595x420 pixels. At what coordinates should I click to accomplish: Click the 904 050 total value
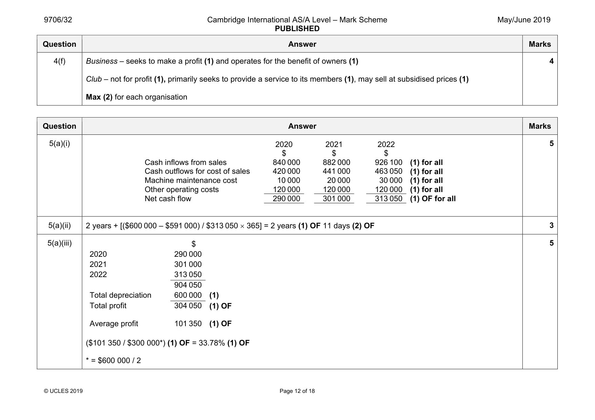point(188,285)
